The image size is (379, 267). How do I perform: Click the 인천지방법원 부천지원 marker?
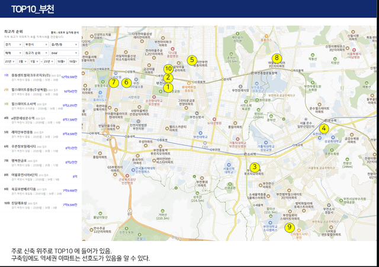(x=138, y=121)
